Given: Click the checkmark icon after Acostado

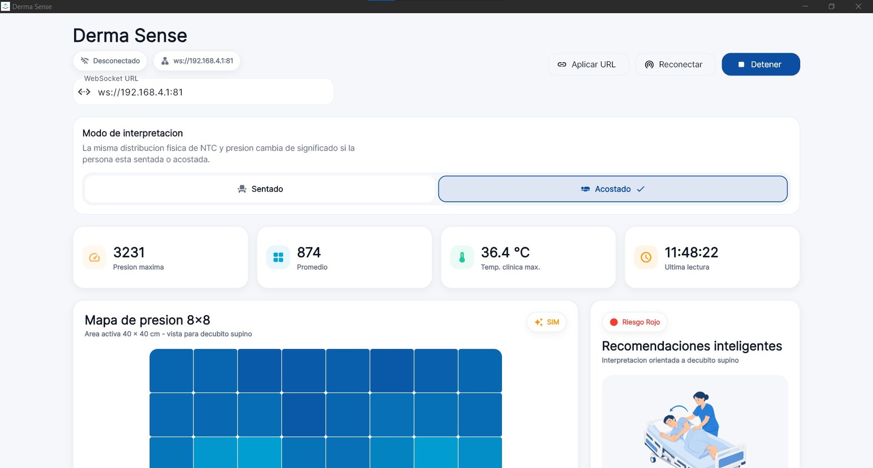Looking at the screenshot, I should tap(641, 189).
